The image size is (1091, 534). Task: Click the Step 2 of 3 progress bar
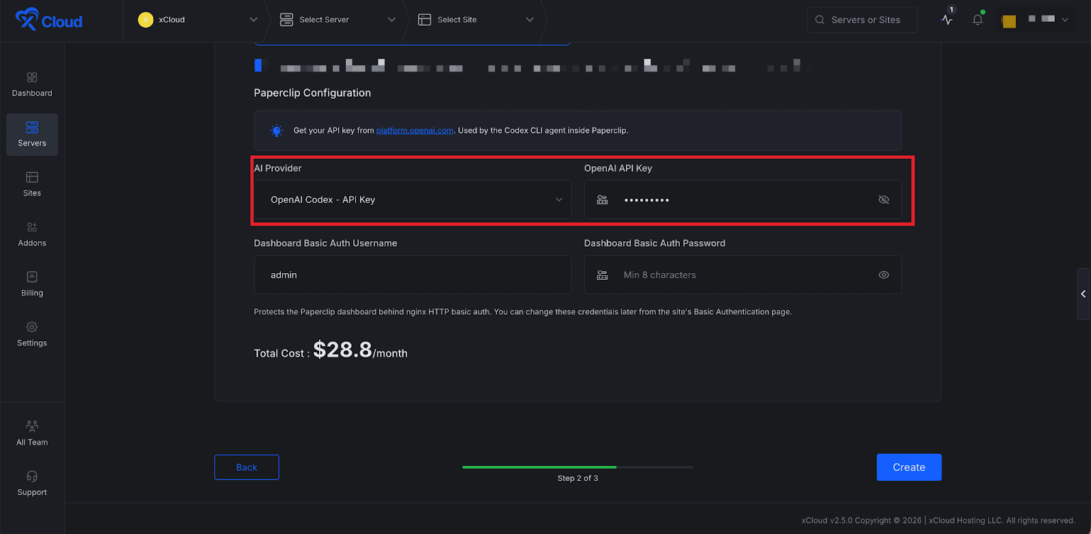click(x=578, y=467)
